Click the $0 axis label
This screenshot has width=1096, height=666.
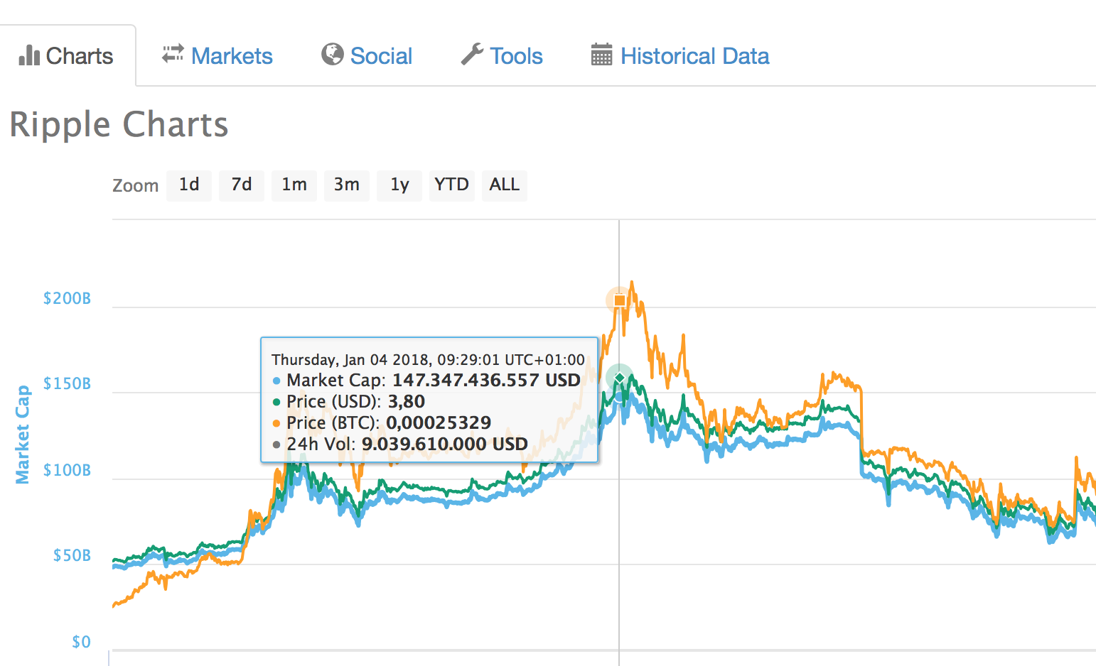pos(81,642)
